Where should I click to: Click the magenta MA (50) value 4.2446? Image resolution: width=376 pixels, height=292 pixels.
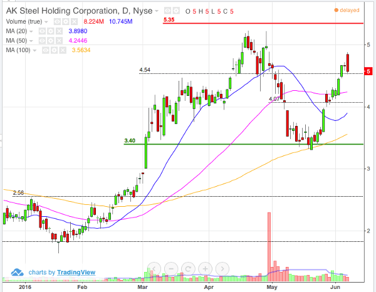click(78, 41)
